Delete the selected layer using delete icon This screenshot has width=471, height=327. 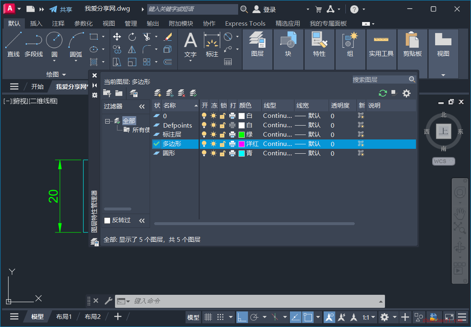point(181,94)
